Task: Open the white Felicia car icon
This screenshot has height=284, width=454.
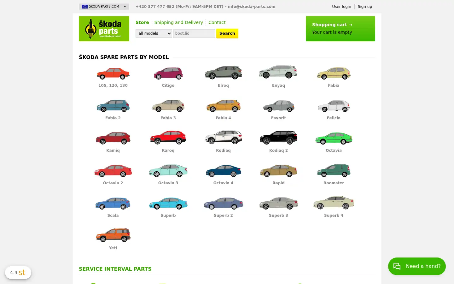Action: [x=334, y=106]
